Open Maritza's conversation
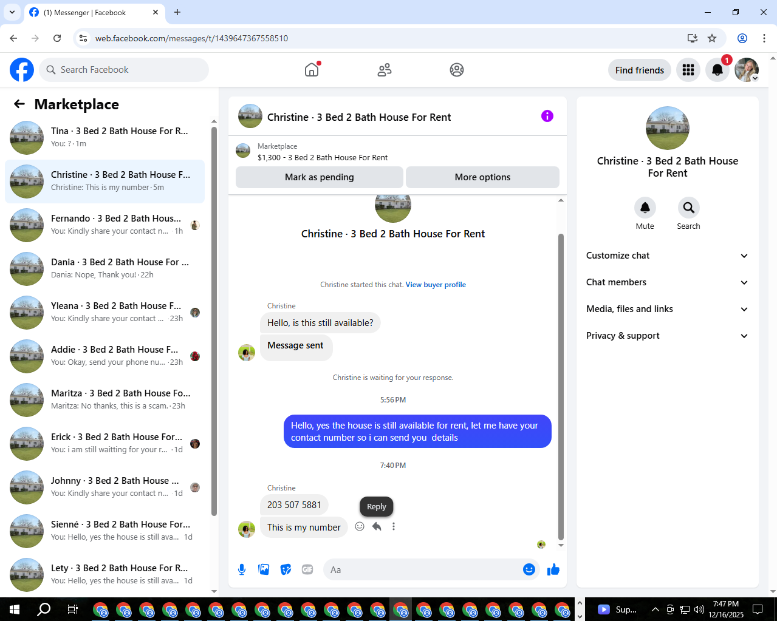This screenshot has width=777, height=621. 104,400
